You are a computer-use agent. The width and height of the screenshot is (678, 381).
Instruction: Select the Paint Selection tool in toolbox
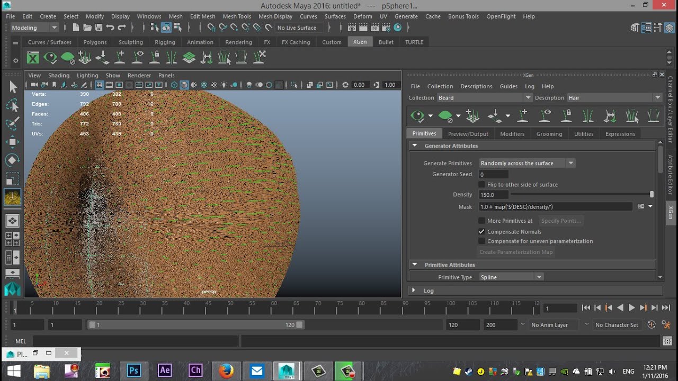(x=13, y=123)
